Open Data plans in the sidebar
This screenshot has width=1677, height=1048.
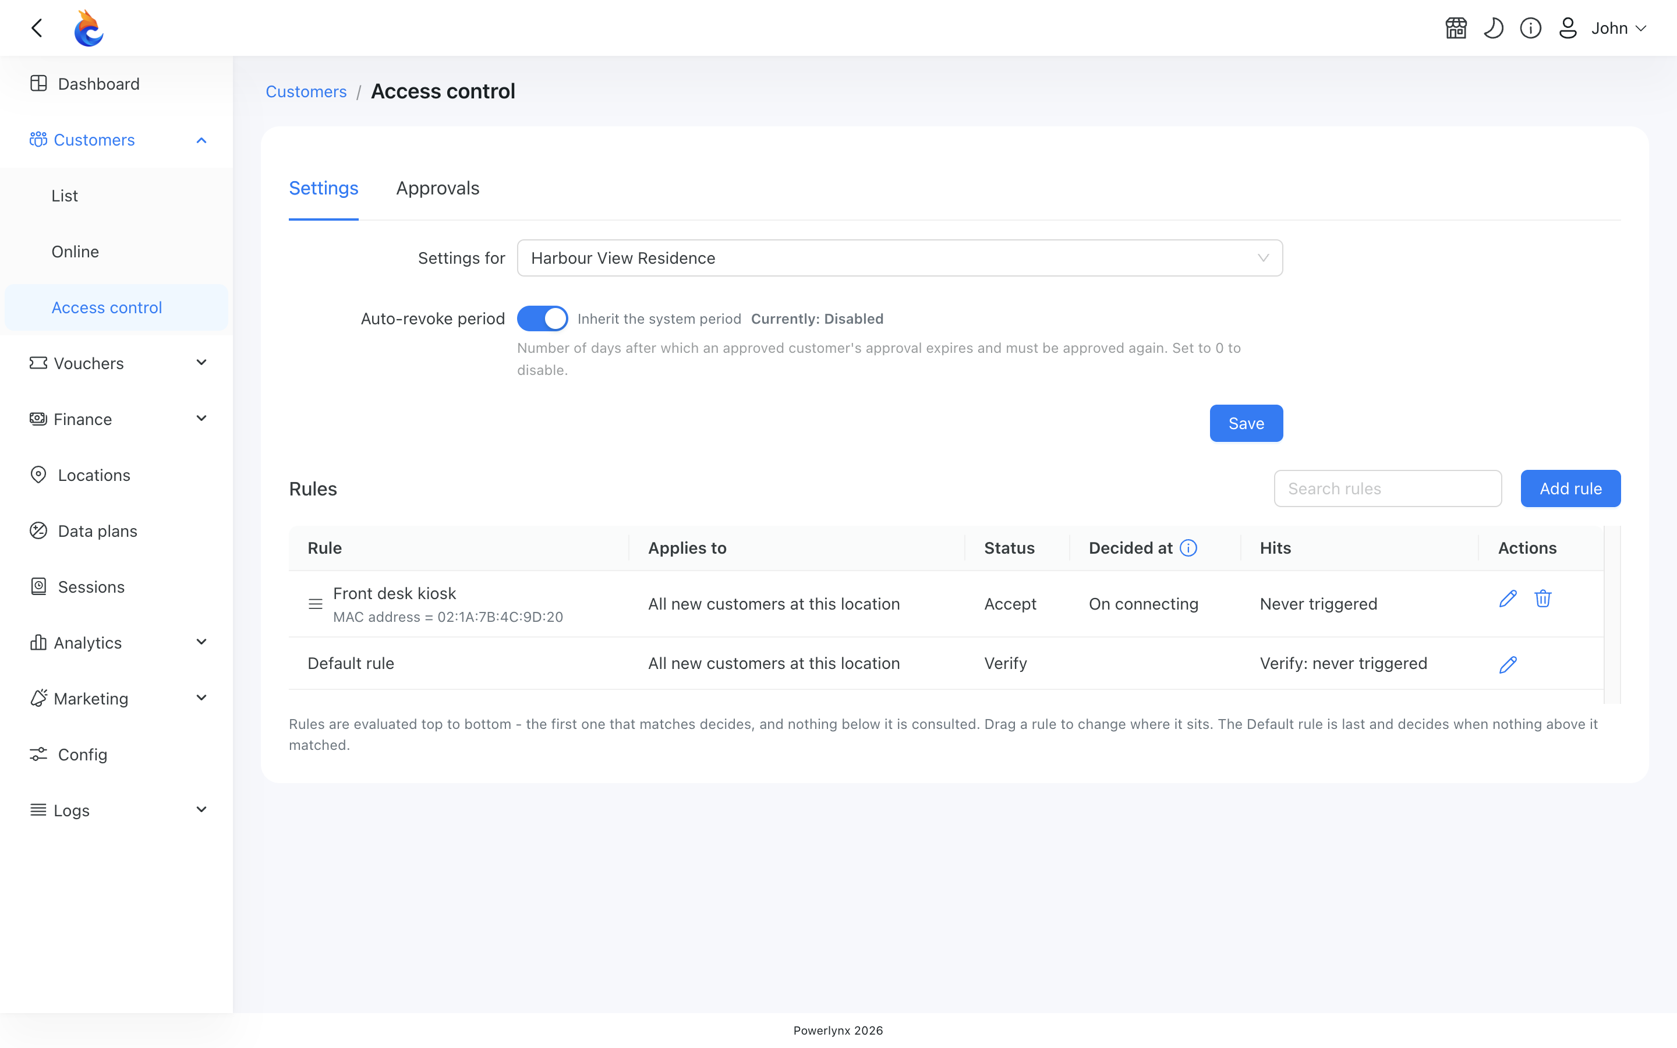click(x=116, y=531)
